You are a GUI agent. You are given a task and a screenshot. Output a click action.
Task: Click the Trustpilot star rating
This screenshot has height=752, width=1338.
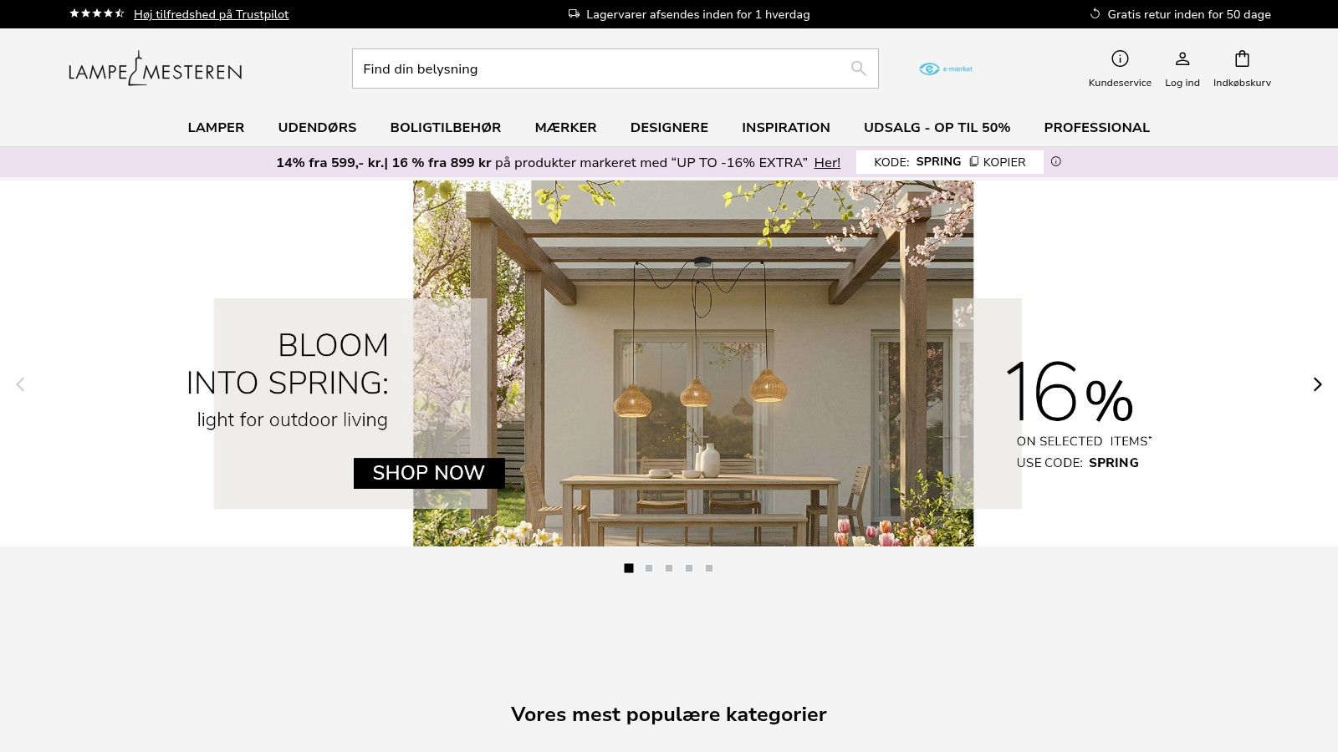97,13
